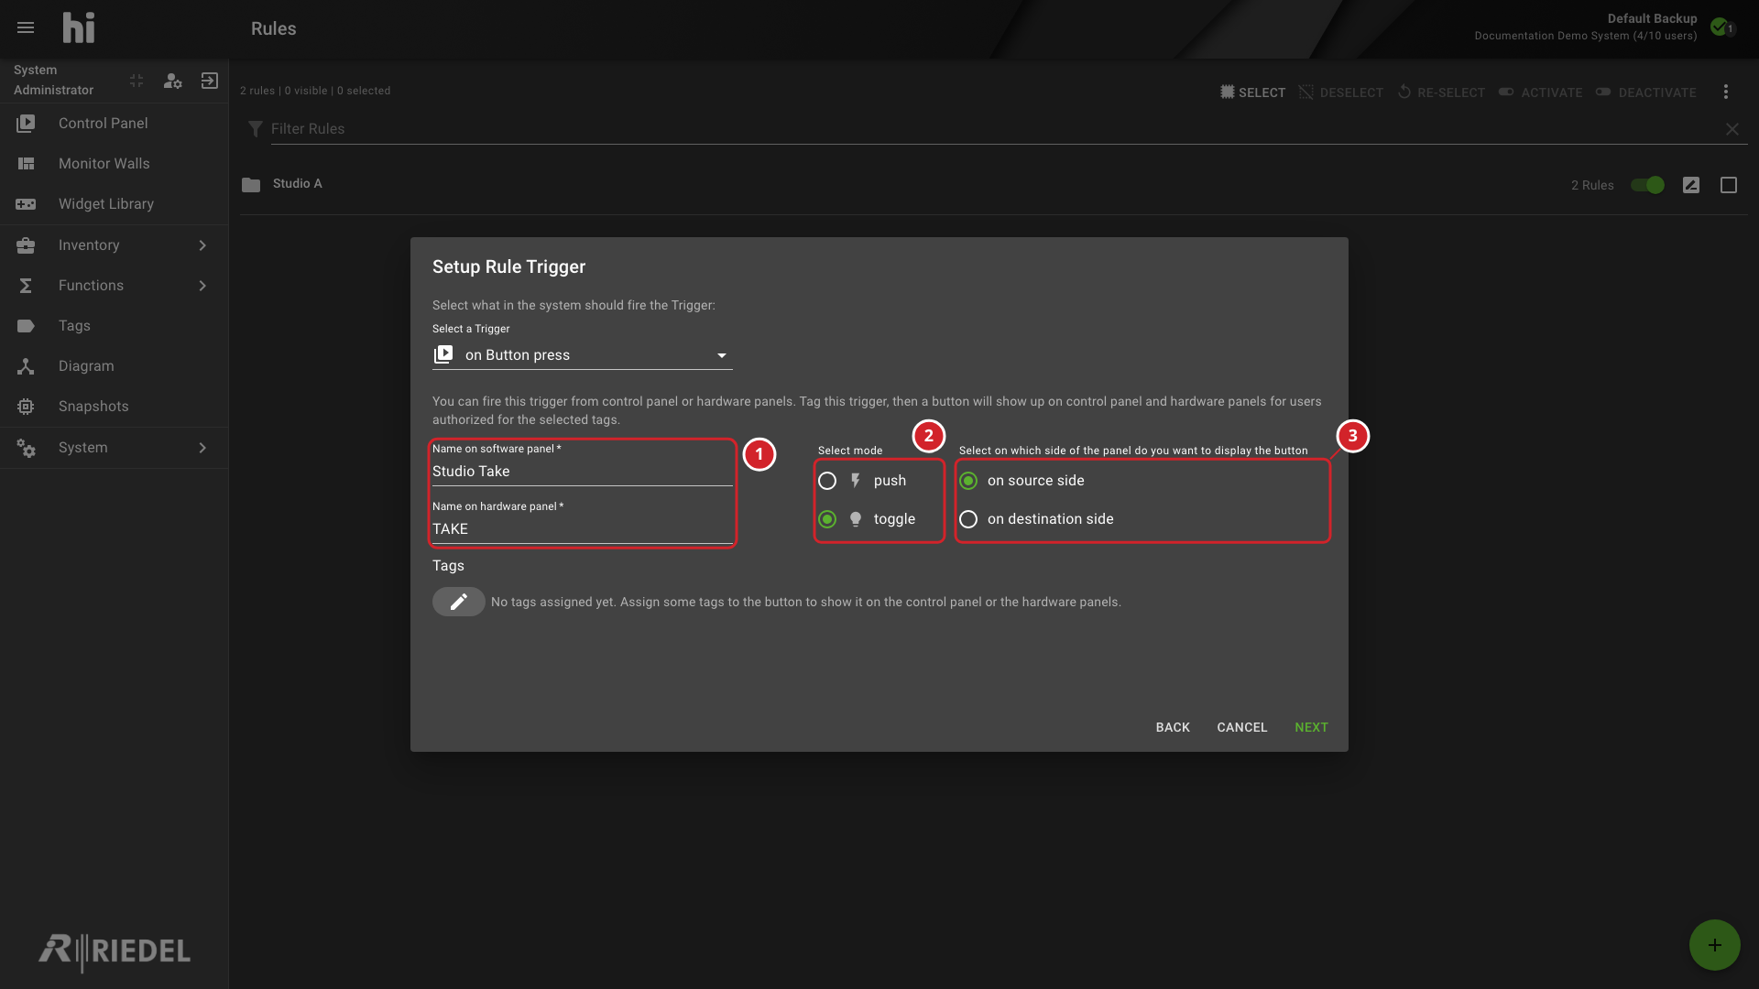Click the SELECT toolbar button

[x=1252, y=92]
